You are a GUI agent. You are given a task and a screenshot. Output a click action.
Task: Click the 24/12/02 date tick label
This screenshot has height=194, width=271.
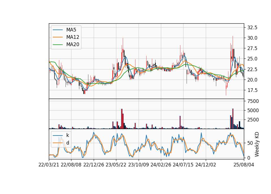pos(206,165)
